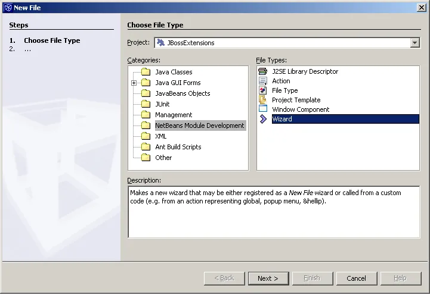Choose the Wizard file type
Viewport: 430px width, 295px height.
click(x=345, y=119)
